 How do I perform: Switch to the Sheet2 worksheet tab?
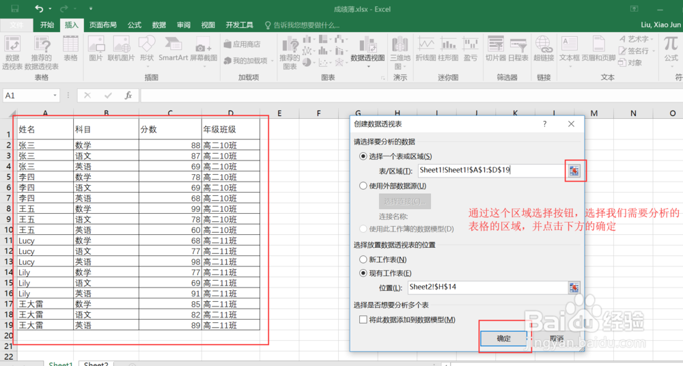pyautogui.click(x=96, y=363)
